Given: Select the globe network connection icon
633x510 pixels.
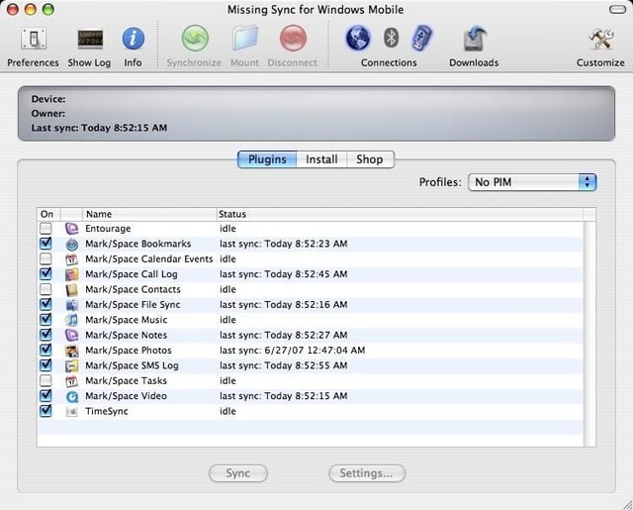Looking at the screenshot, I should pos(358,39).
